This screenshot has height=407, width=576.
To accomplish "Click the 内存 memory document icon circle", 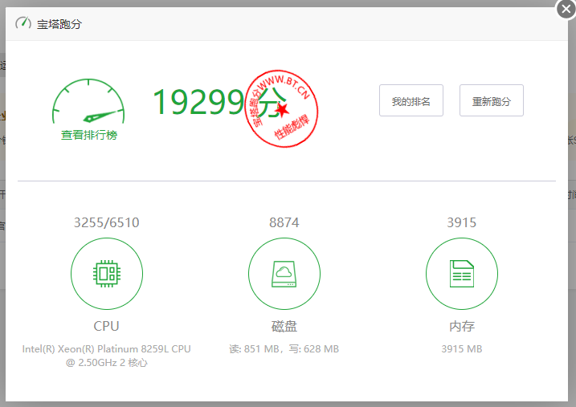I will click(462, 274).
